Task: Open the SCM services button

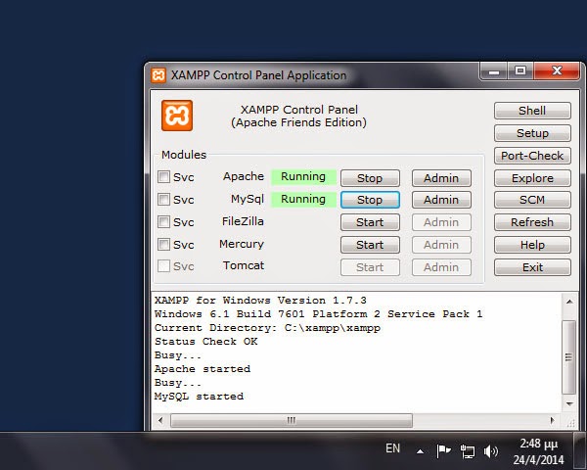Action: click(x=532, y=200)
